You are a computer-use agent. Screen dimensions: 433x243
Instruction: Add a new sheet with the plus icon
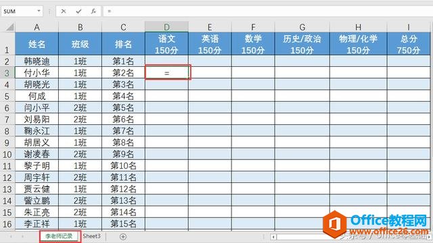pos(123,237)
